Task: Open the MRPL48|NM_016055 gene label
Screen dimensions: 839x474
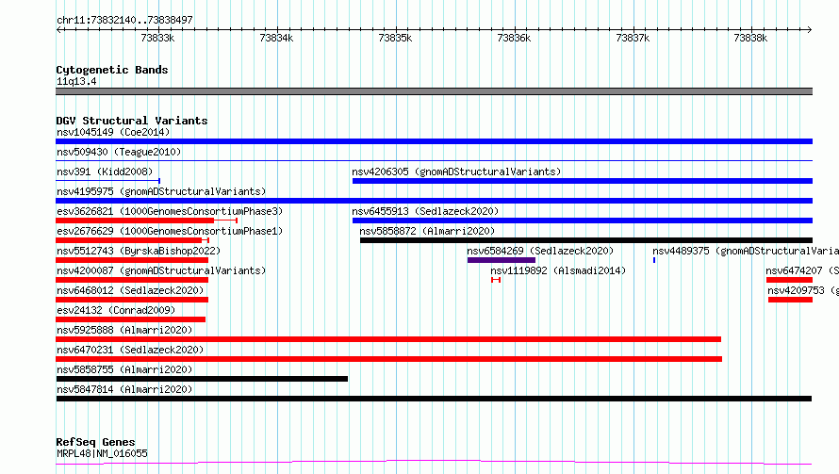Action: (102, 453)
